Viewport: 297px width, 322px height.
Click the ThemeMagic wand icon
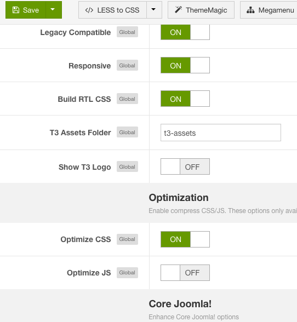pos(178,10)
